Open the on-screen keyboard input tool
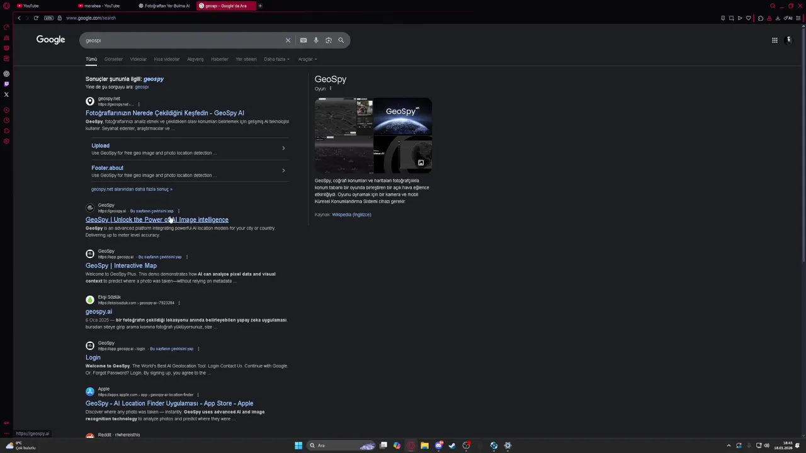 click(x=304, y=40)
